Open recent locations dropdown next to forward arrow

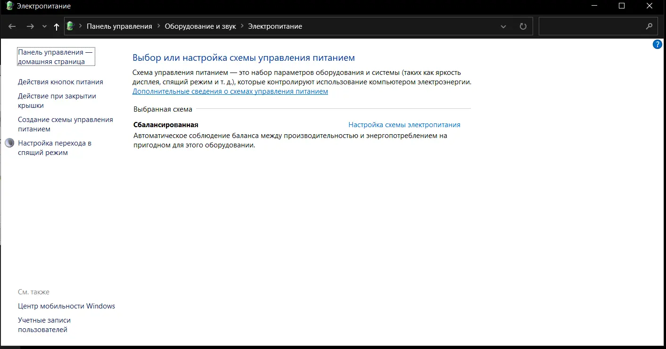click(x=44, y=26)
